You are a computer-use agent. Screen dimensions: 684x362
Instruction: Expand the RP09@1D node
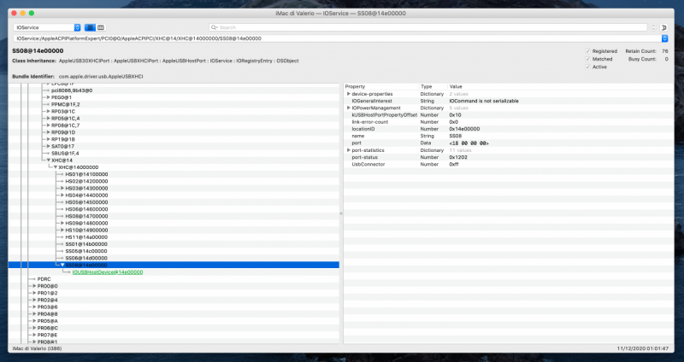(48, 132)
